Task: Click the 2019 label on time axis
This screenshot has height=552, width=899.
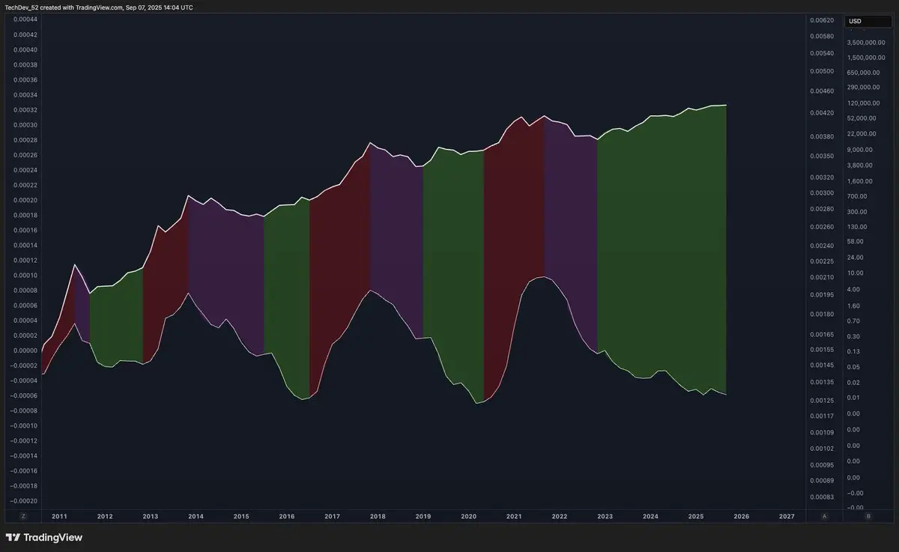Action: click(423, 516)
